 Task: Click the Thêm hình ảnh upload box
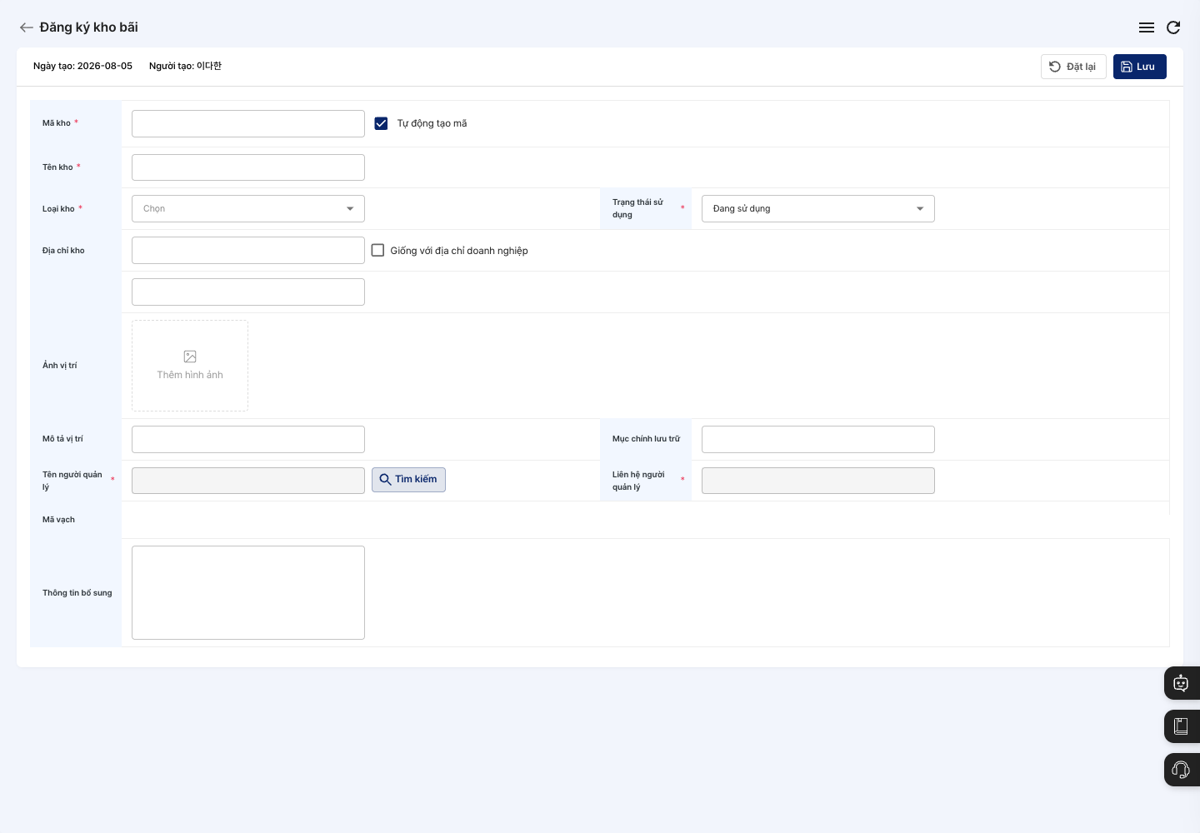coord(190,366)
